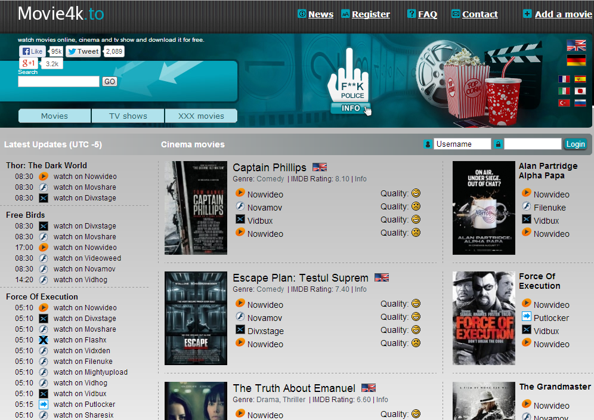Open Force Of Execution heading in Latest Updates
Viewport: 594px width, 420px height.
42,297
